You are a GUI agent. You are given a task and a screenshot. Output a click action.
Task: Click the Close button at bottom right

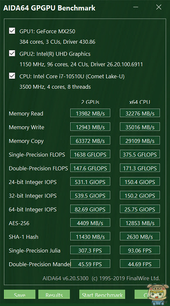[150, 294]
